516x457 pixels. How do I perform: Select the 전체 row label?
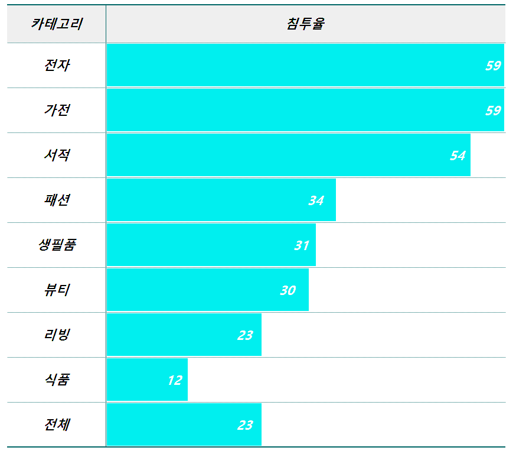[x=57, y=424]
